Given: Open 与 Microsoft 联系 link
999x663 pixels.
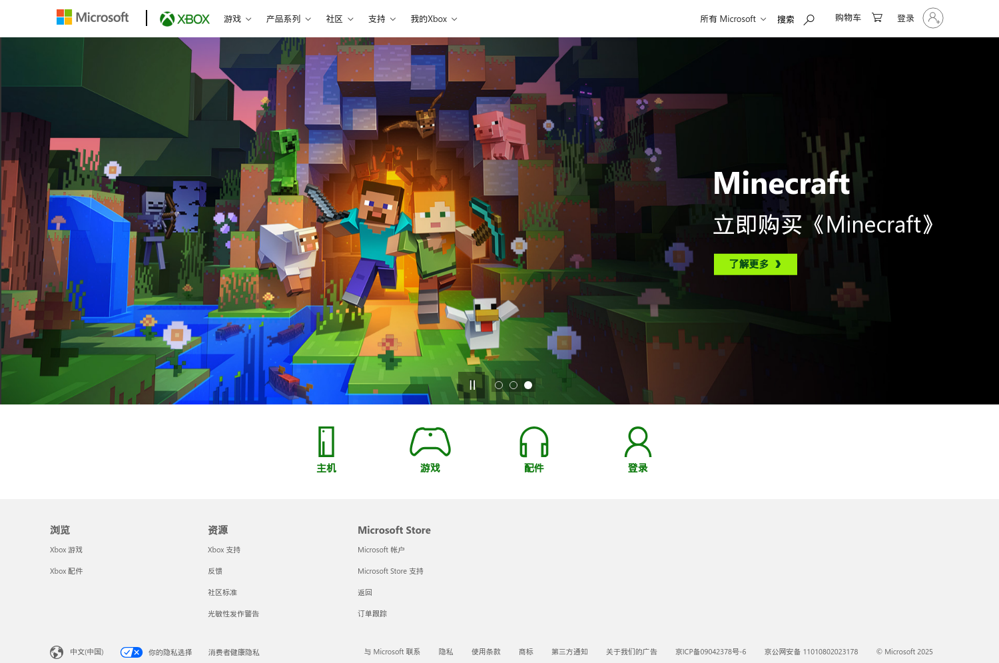Looking at the screenshot, I should [x=392, y=652].
